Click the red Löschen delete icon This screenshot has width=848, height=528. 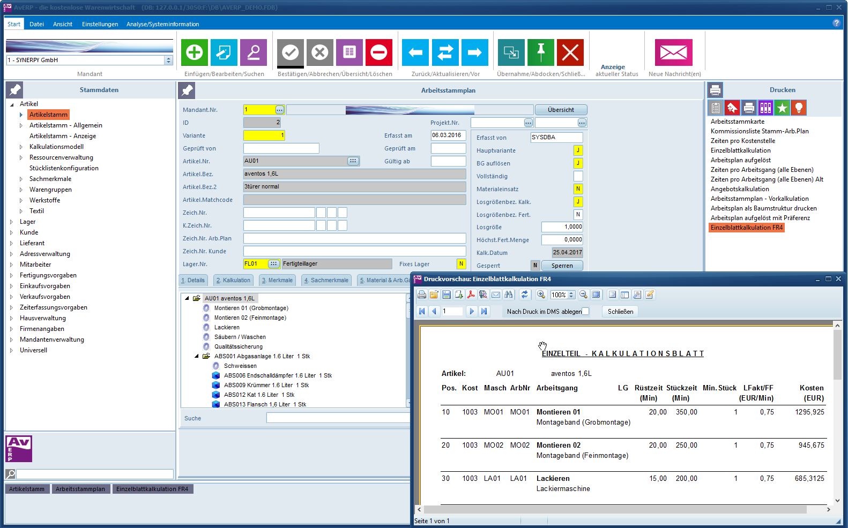point(378,52)
